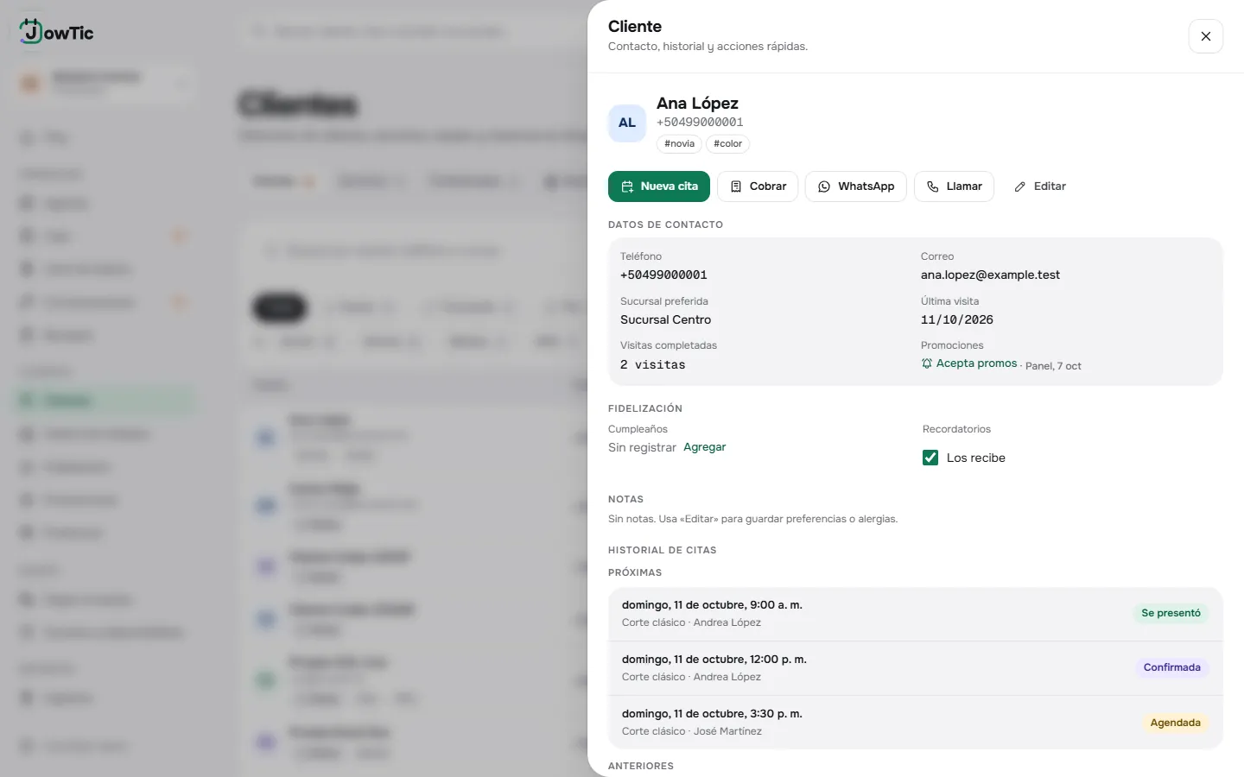
Task: Click the email ana.lopez@example.test
Action: pos(990,275)
